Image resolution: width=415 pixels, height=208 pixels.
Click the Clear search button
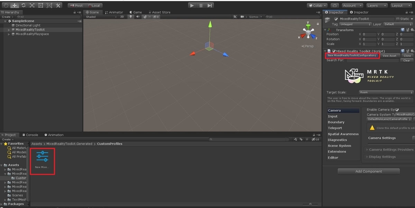point(407,60)
